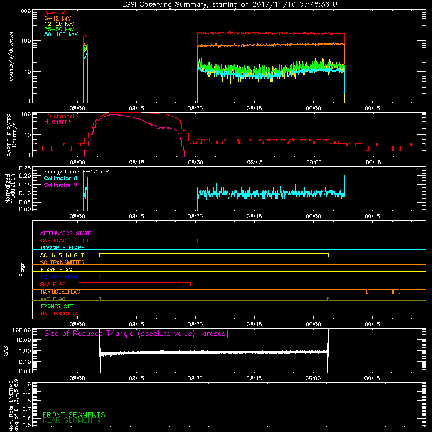Image resolution: width=432 pixels, height=432 pixels.
Task: Click the HI channel legend entry
Action: point(59,122)
